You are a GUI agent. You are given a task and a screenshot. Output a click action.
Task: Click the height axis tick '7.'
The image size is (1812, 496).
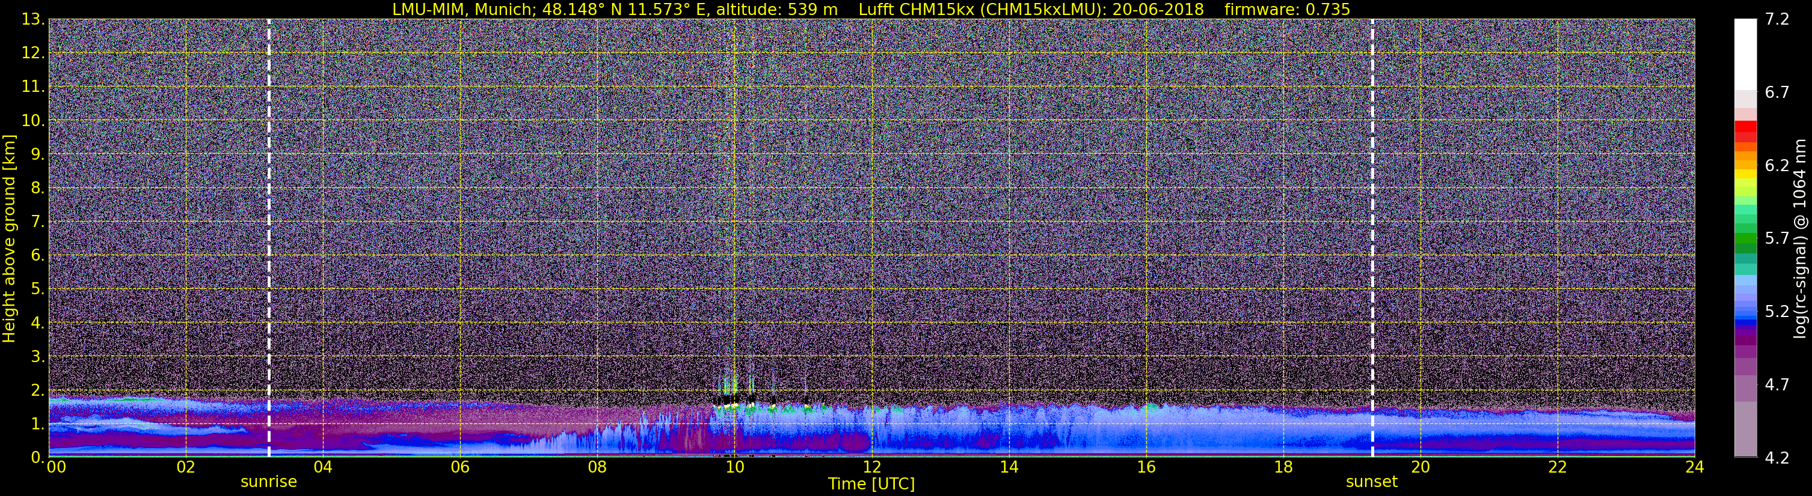(38, 222)
